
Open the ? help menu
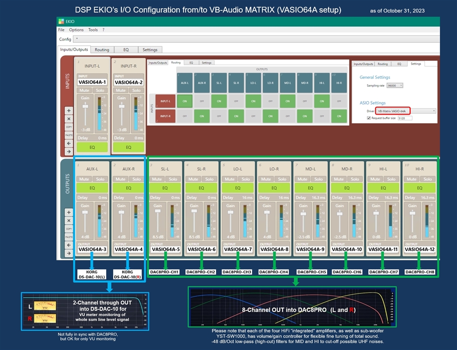(103, 30)
